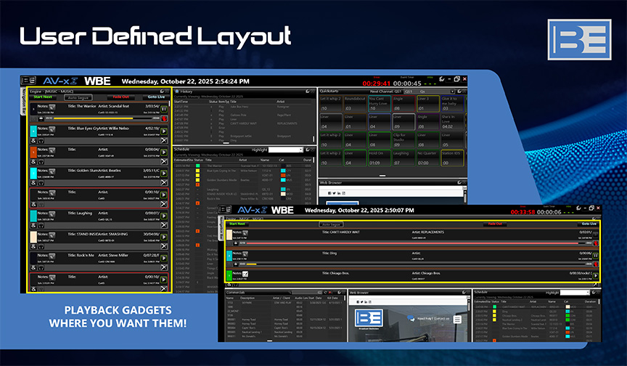Toggle Auto Segue in the upper engine panel
The width and height of the screenshot is (627, 366).
pyautogui.click(x=78, y=97)
